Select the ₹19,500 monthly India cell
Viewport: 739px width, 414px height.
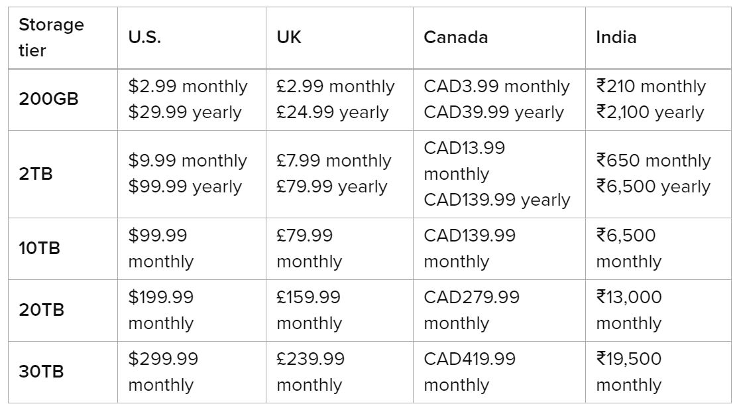tap(628, 372)
